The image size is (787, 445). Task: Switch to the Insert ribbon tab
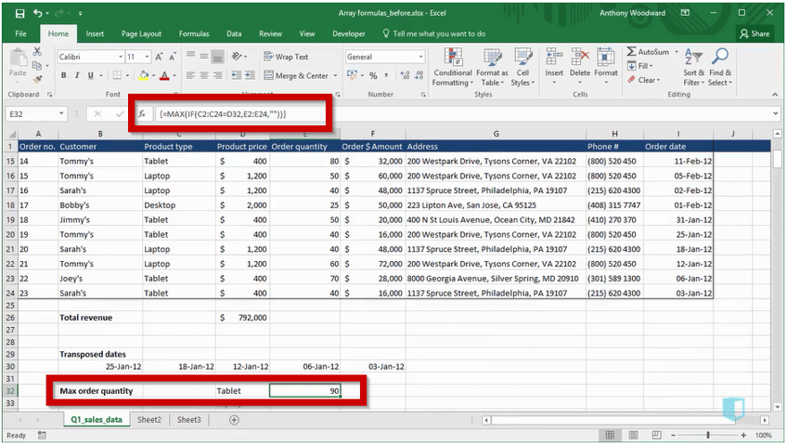(x=95, y=33)
